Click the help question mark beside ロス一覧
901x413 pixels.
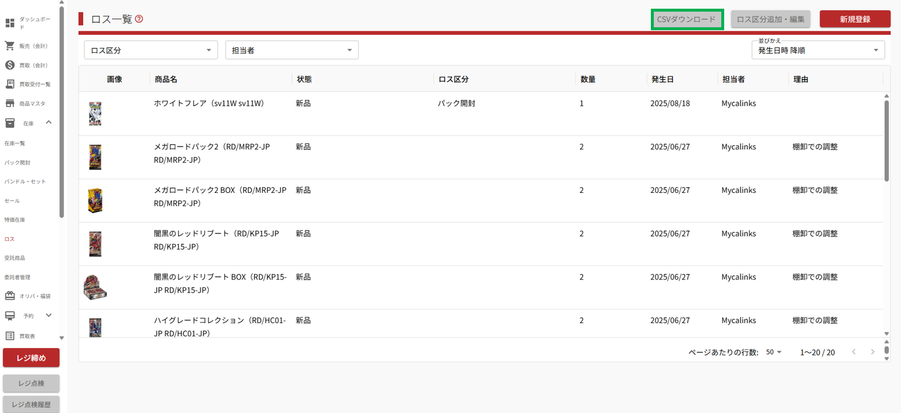[x=139, y=19]
